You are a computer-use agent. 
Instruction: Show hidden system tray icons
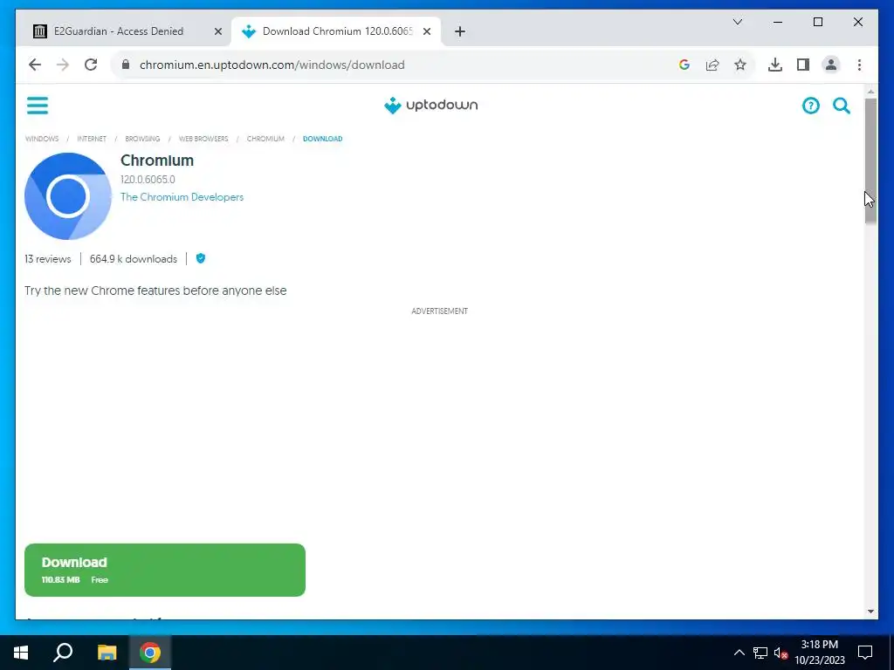pos(739,653)
